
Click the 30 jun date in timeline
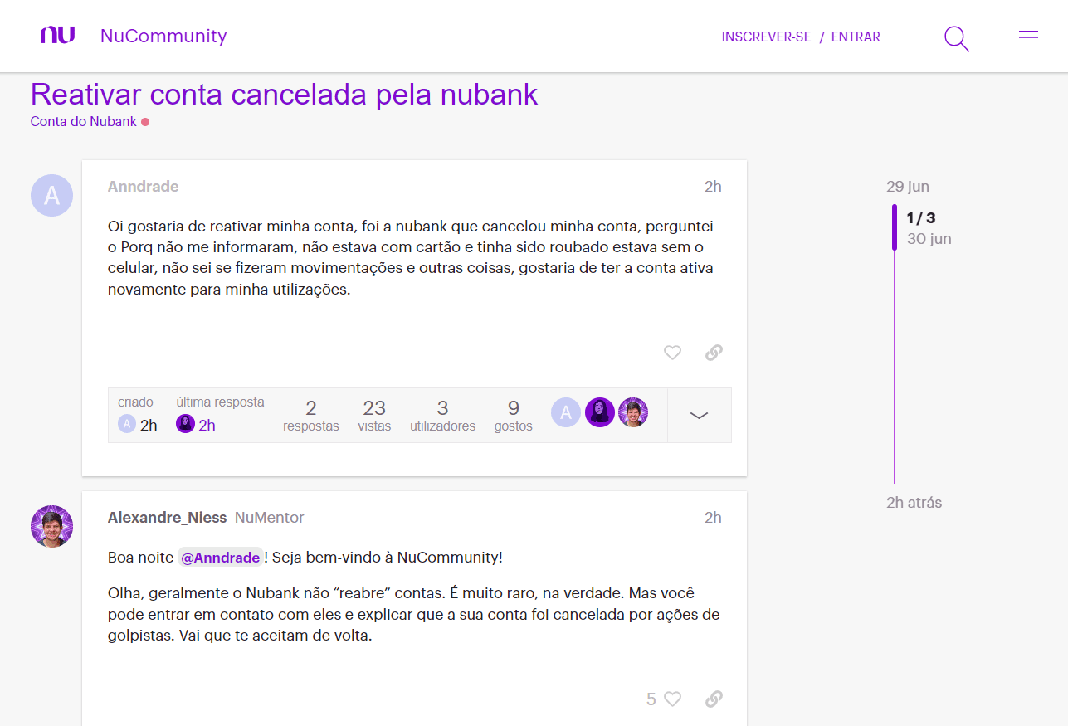929,239
